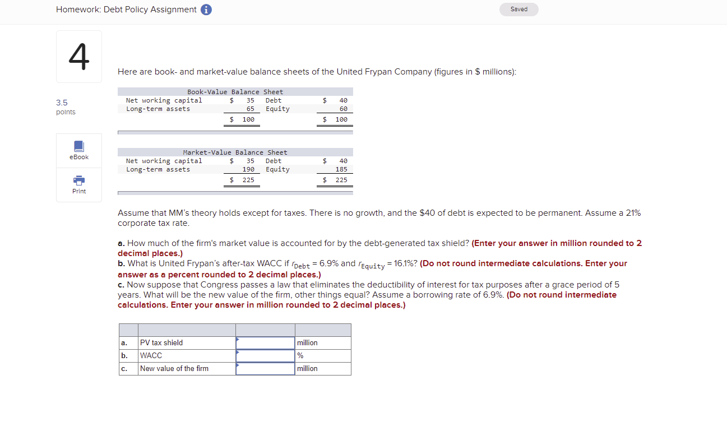Click the Market-Value Balance Sheet header
Image resolution: width=727 pixels, height=431 pixels.
pos(235,152)
